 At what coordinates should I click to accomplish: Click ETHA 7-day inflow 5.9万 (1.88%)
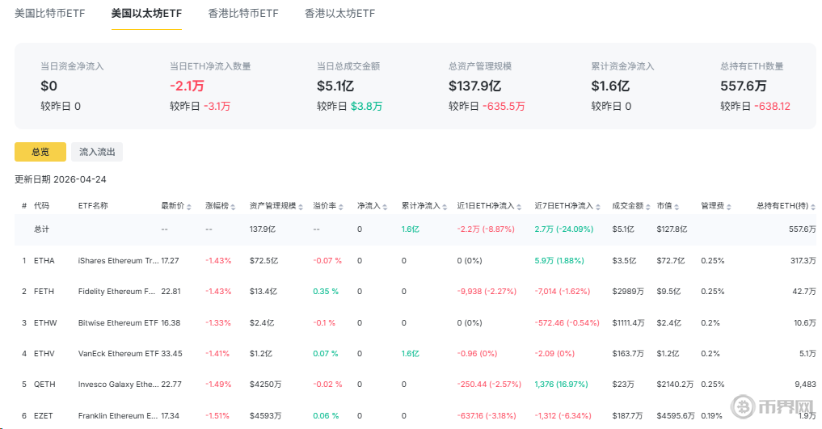pos(559,260)
